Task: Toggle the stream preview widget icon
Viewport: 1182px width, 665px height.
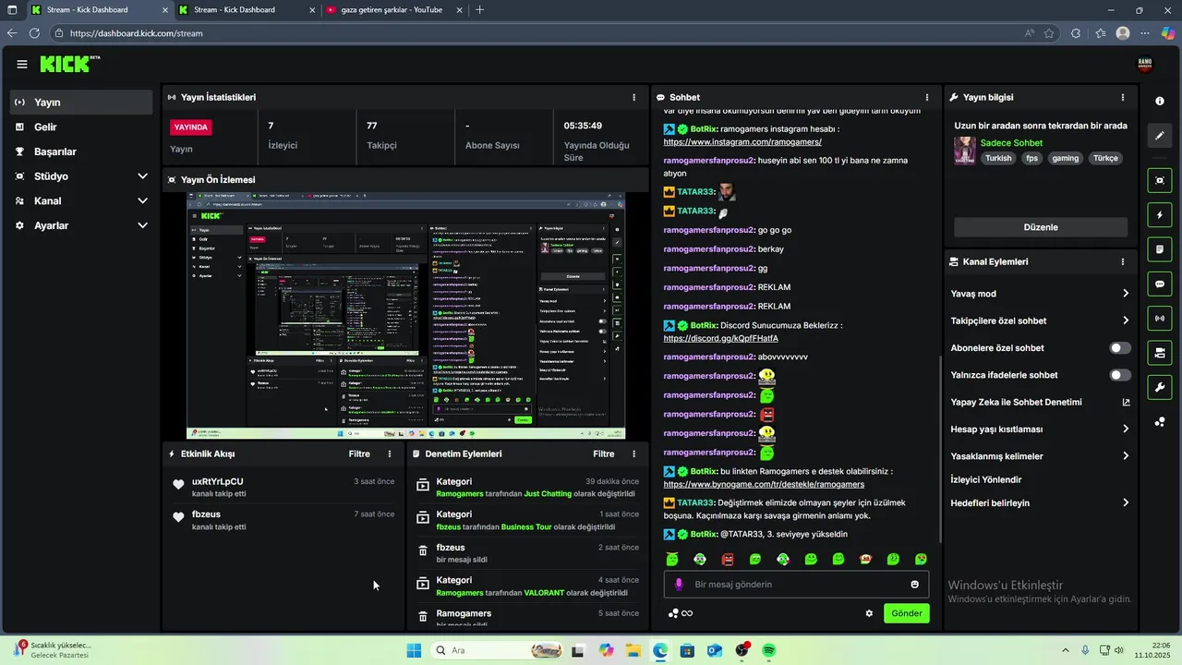Action: 1160,180
